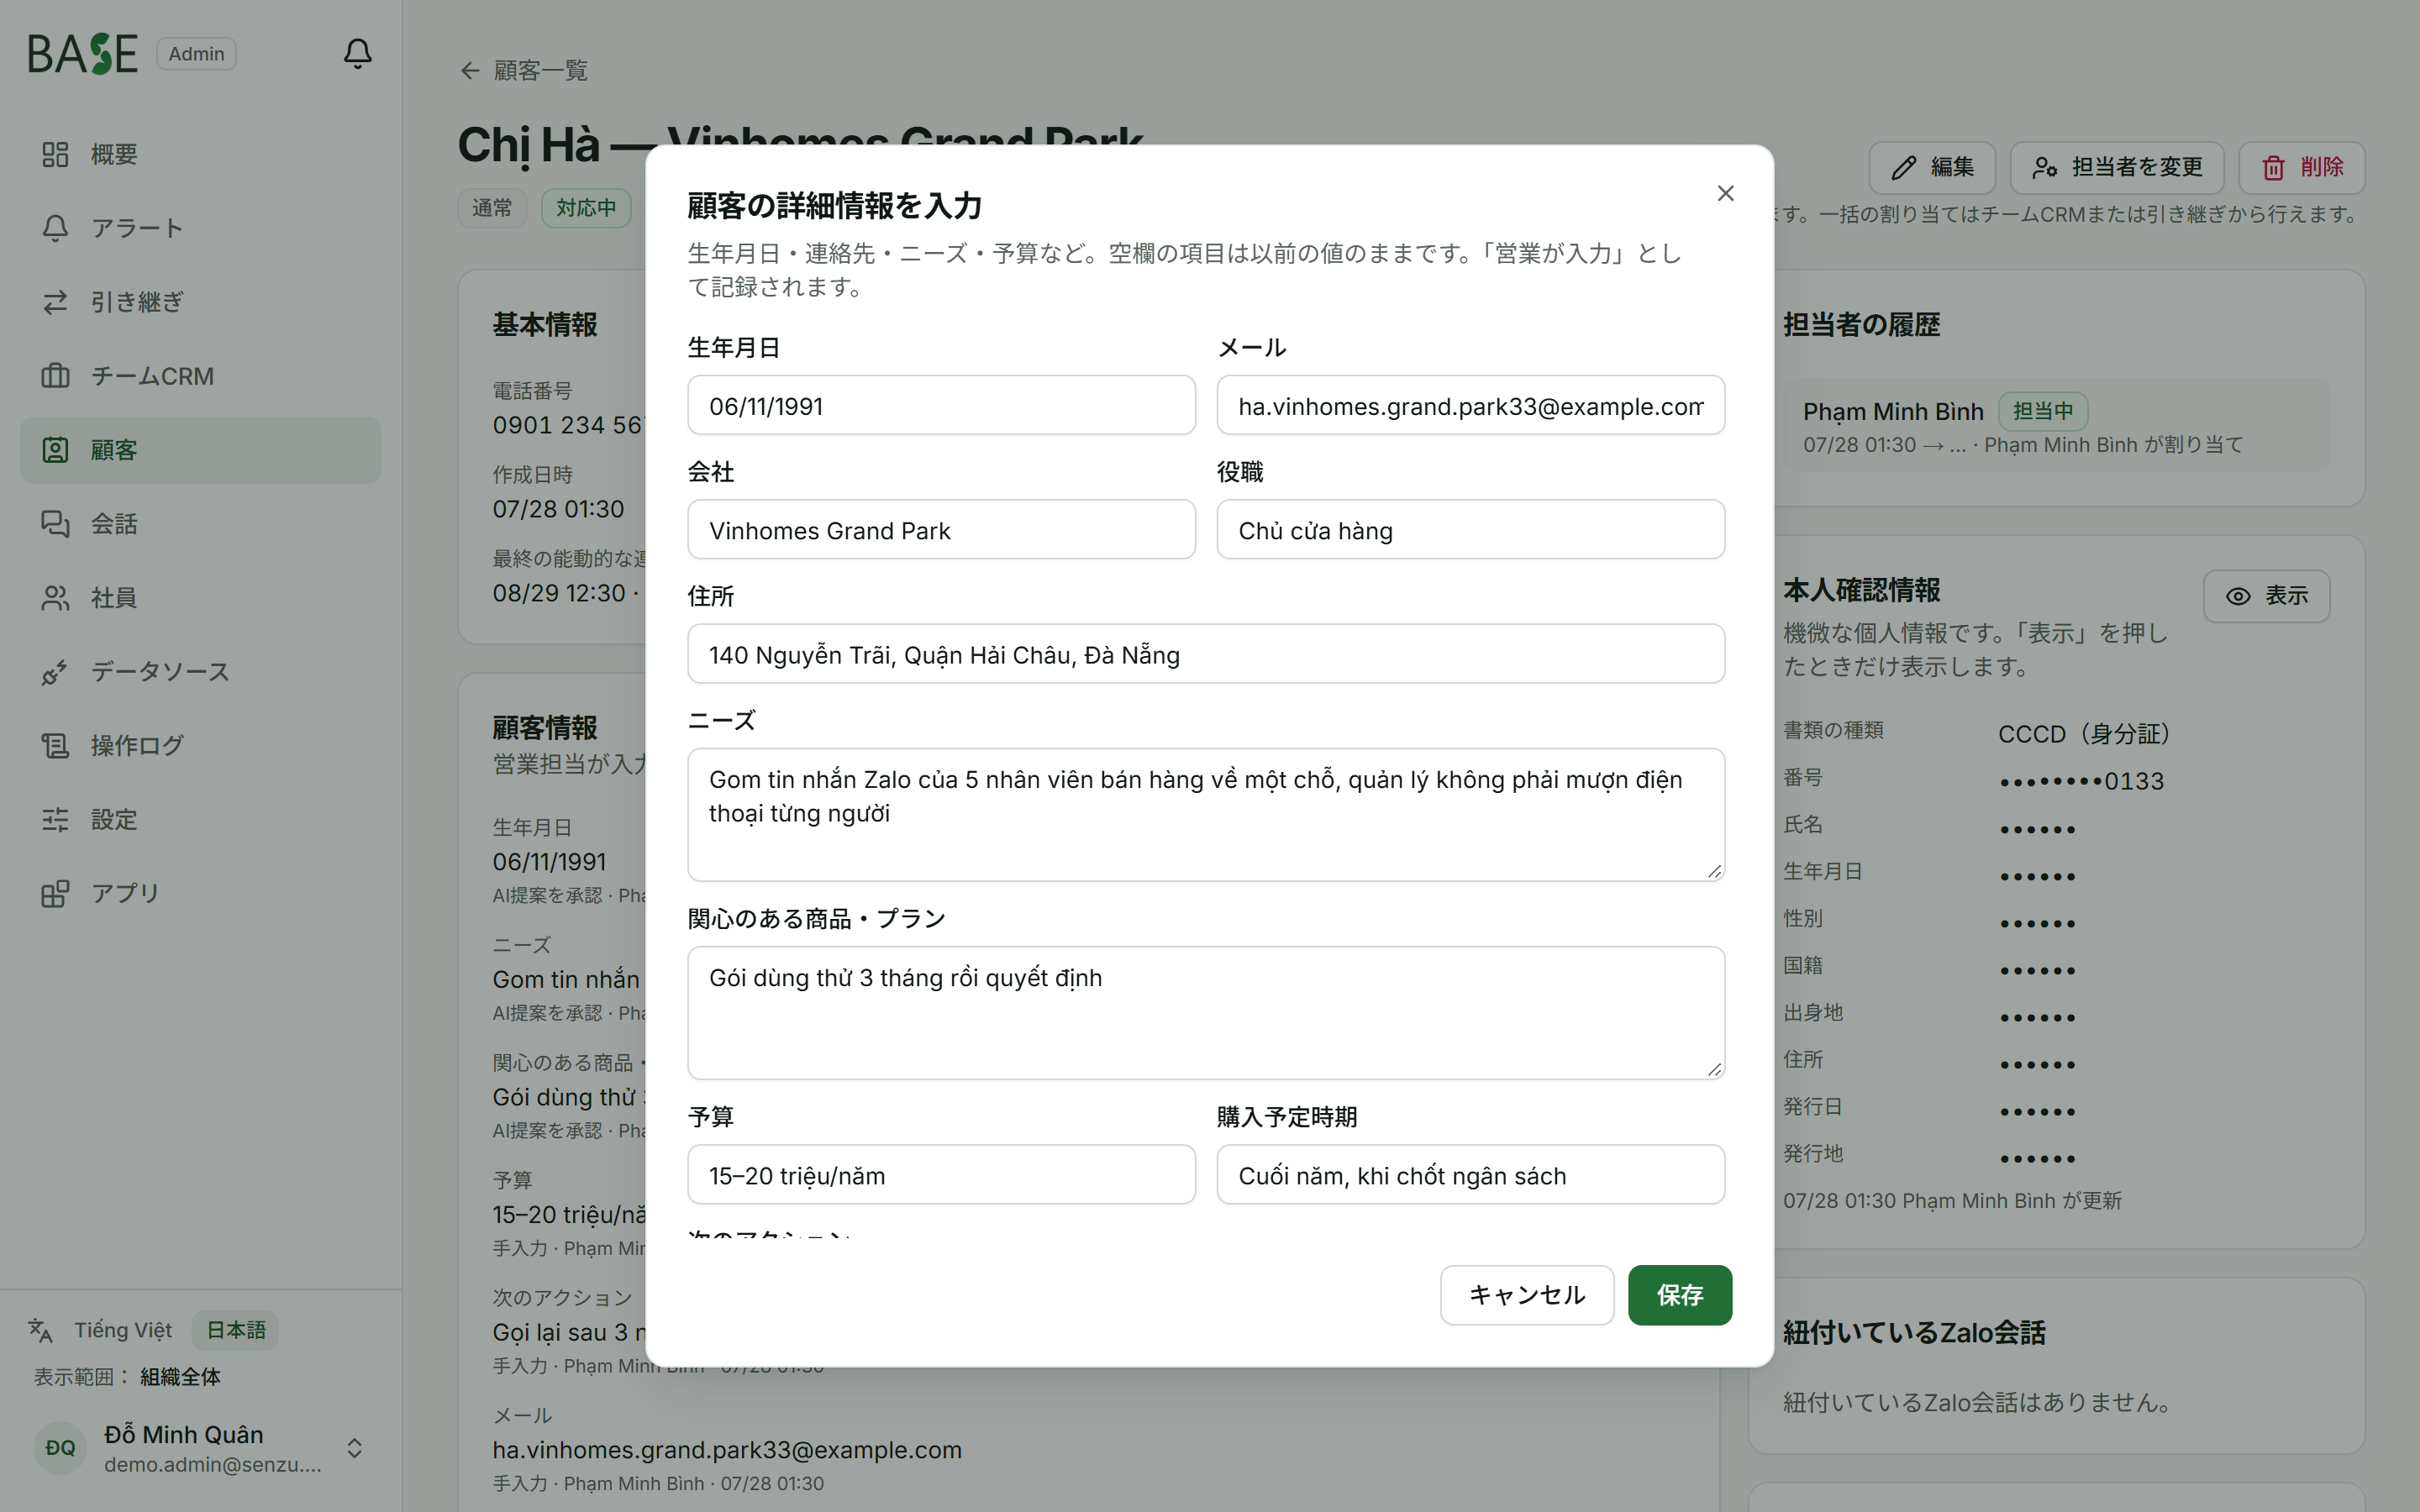Click the 通常 tag badge
This screenshot has height=1512, width=2420.
pos(492,208)
